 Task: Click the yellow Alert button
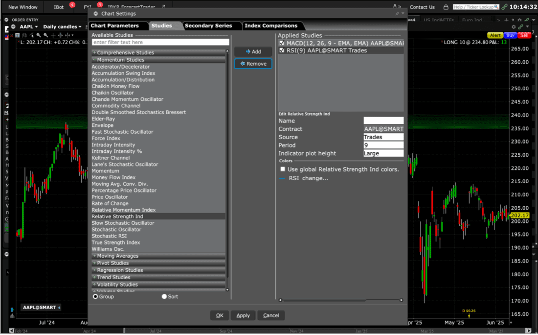495,36
